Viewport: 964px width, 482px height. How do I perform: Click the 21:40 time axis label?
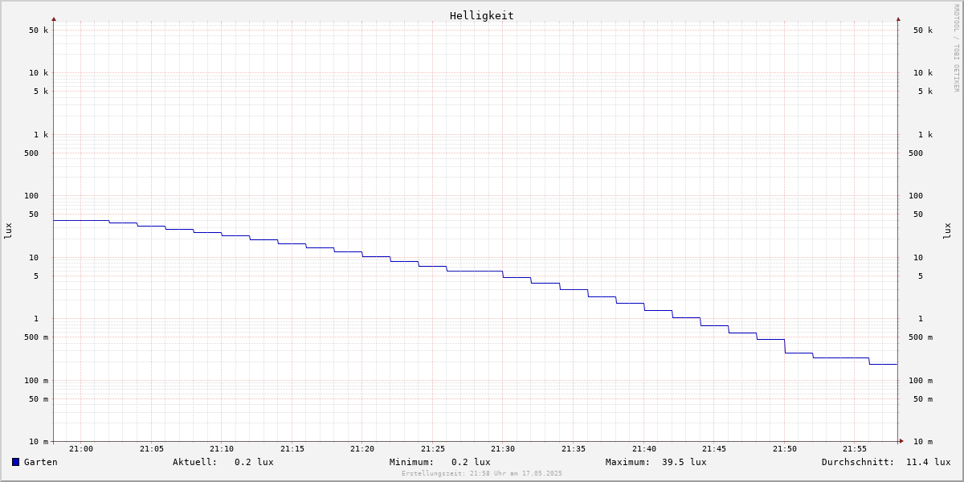644,449
